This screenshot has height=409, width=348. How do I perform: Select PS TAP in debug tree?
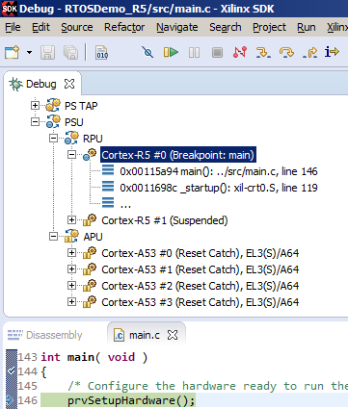[x=81, y=106]
